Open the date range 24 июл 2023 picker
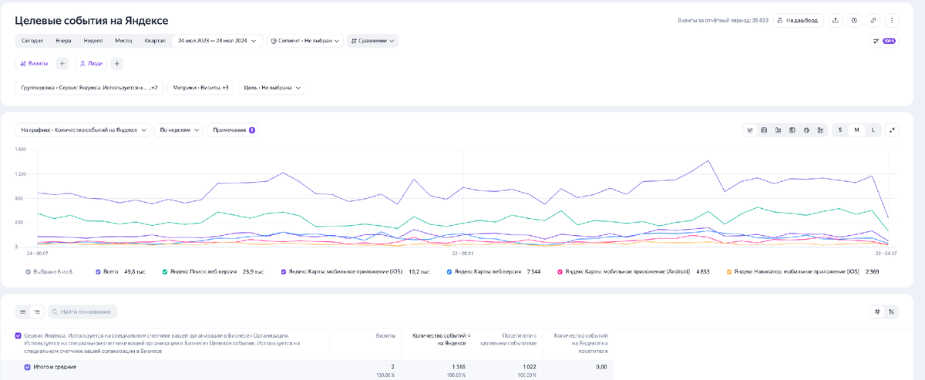Image resolution: width=925 pixels, height=380 pixels. pos(217,41)
